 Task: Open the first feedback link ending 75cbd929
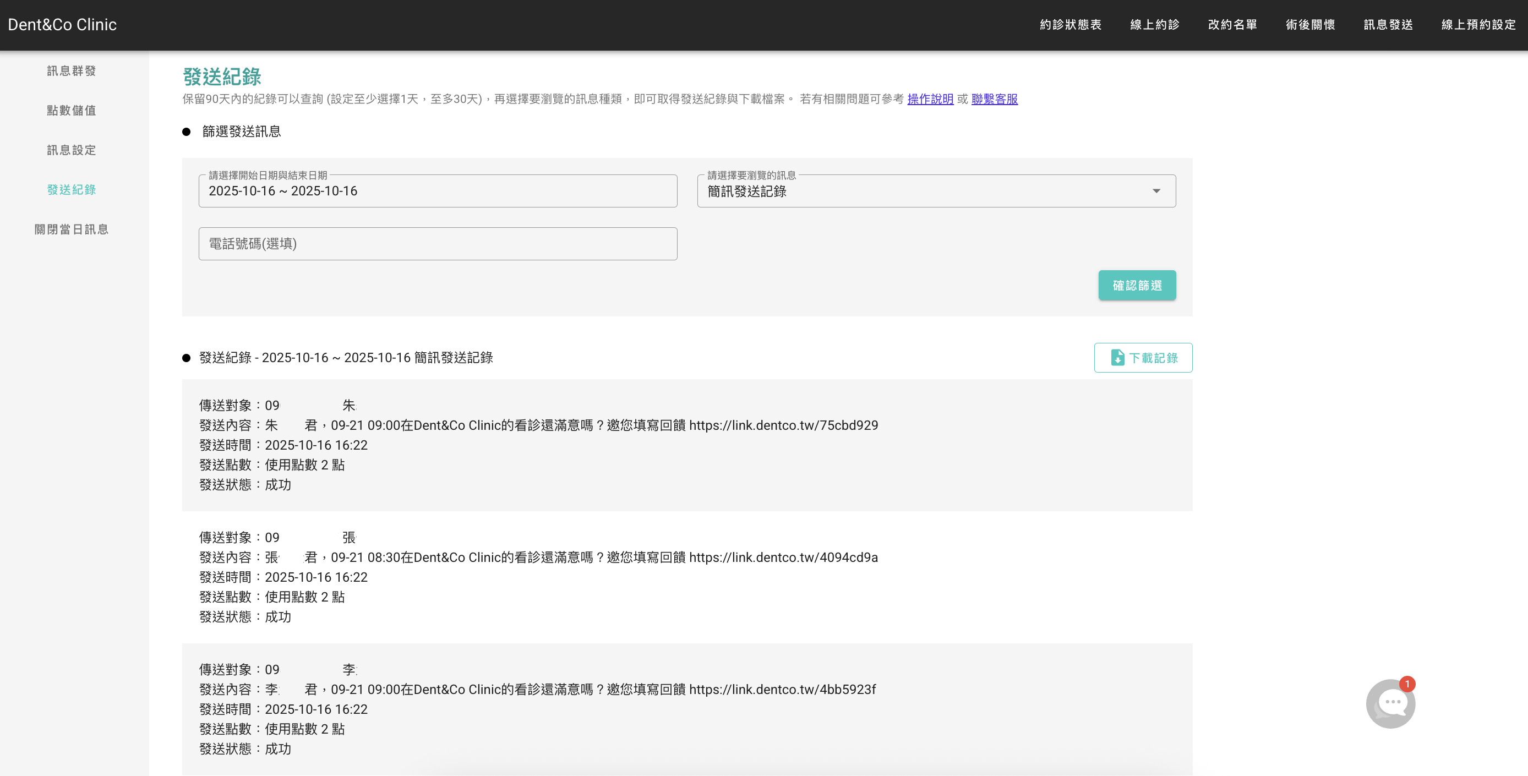pyautogui.click(x=785, y=425)
